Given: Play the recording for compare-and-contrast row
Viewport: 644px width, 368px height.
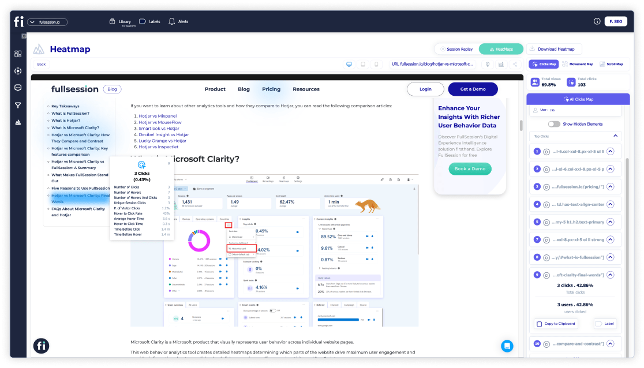Looking at the screenshot, I should [546, 344].
